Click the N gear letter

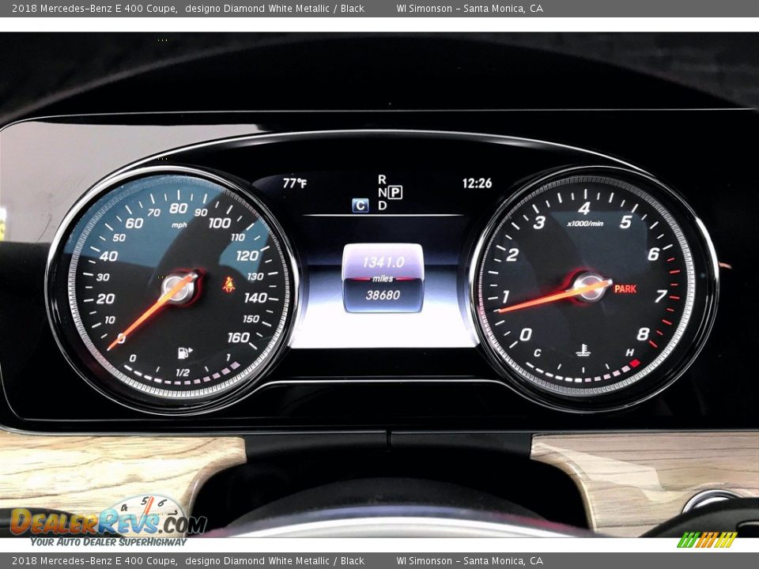point(382,193)
